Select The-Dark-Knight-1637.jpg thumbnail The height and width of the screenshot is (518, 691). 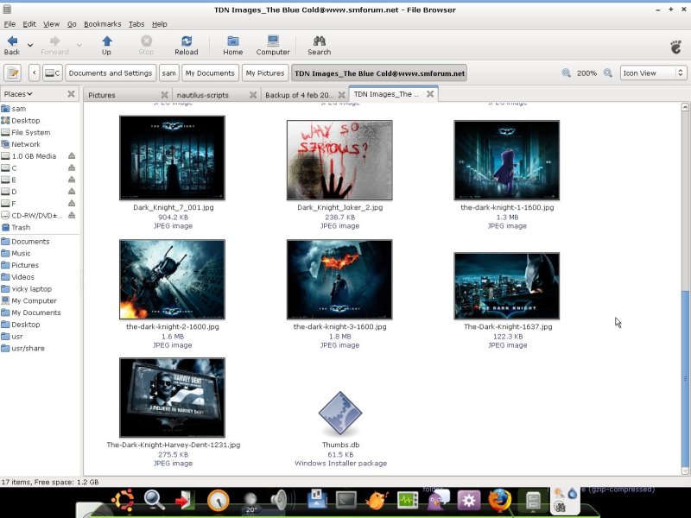pyautogui.click(x=507, y=286)
